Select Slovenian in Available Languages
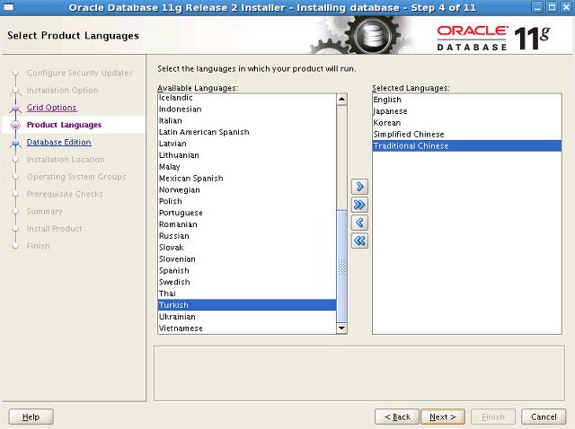 pyautogui.click(x=247, y=259)
